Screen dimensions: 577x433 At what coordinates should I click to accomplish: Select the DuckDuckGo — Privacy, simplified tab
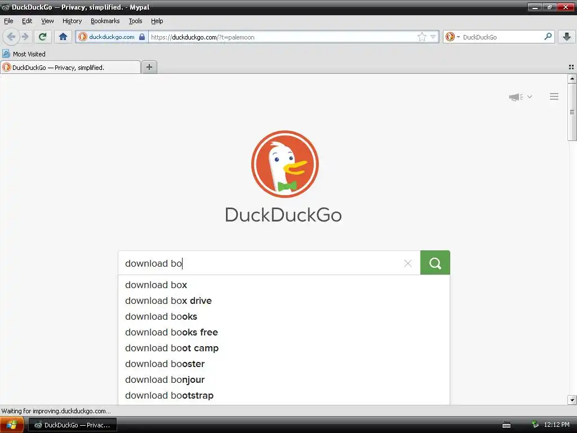pos(70,68)
